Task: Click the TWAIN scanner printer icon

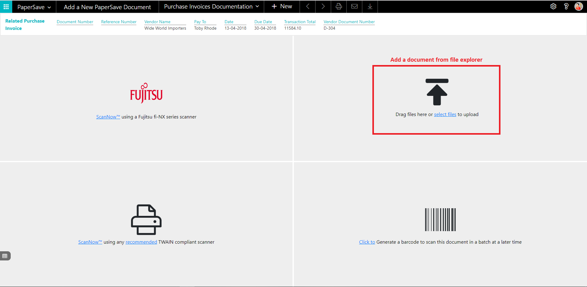Action: click(146, 220)
